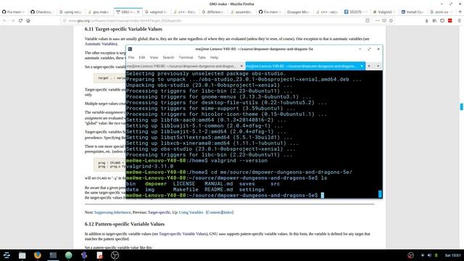The height and width of the screenshot is (261, 464).
Task: Open the Firefox downloads panel
Action: tap(426, 21)
